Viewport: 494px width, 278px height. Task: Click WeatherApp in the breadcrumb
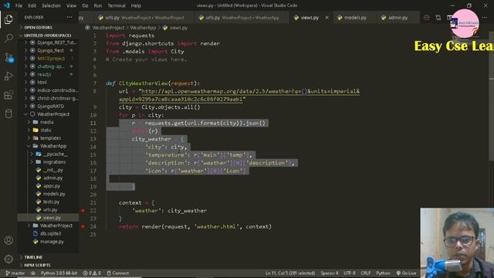click(143, 28)
